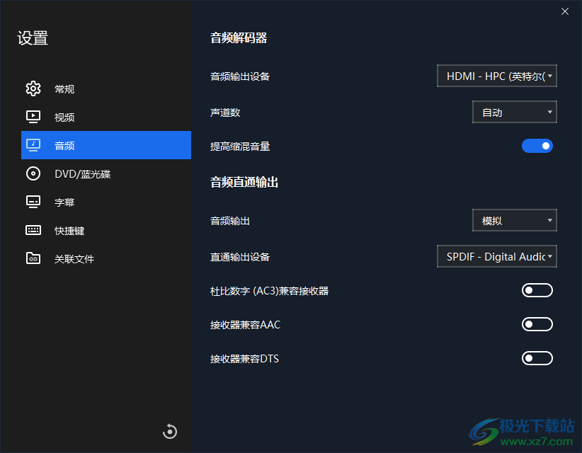Viewport: 582px width, 453px height.
Task: Open the 常规 settings page
Action: pyautogui.click(x=106, y=88)
